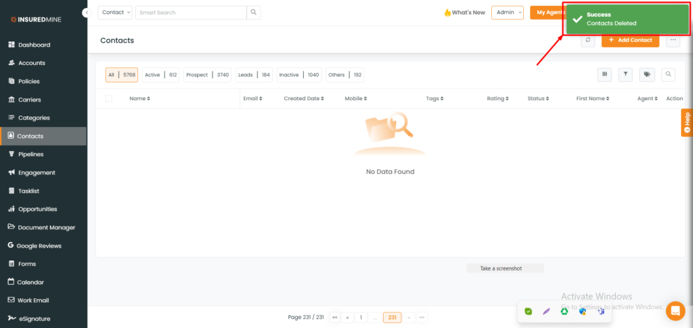
Task: Select the All 5768 filter tab
Action: pyautogui.click(x=122, y=75)
